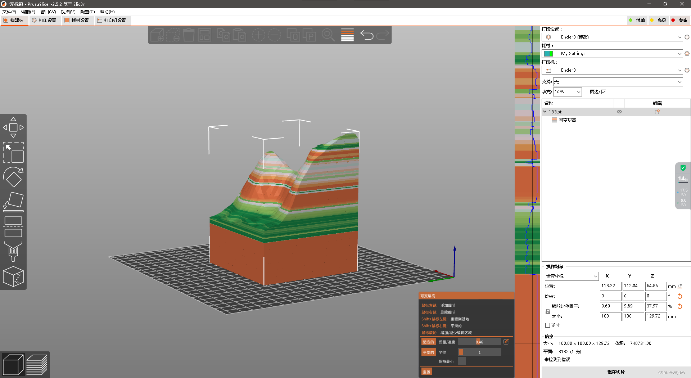The width and height of the screenshot is (691, 378).
Task: Toggle the Variable layer height toolbar icon
Action: (x=347, y=35)
